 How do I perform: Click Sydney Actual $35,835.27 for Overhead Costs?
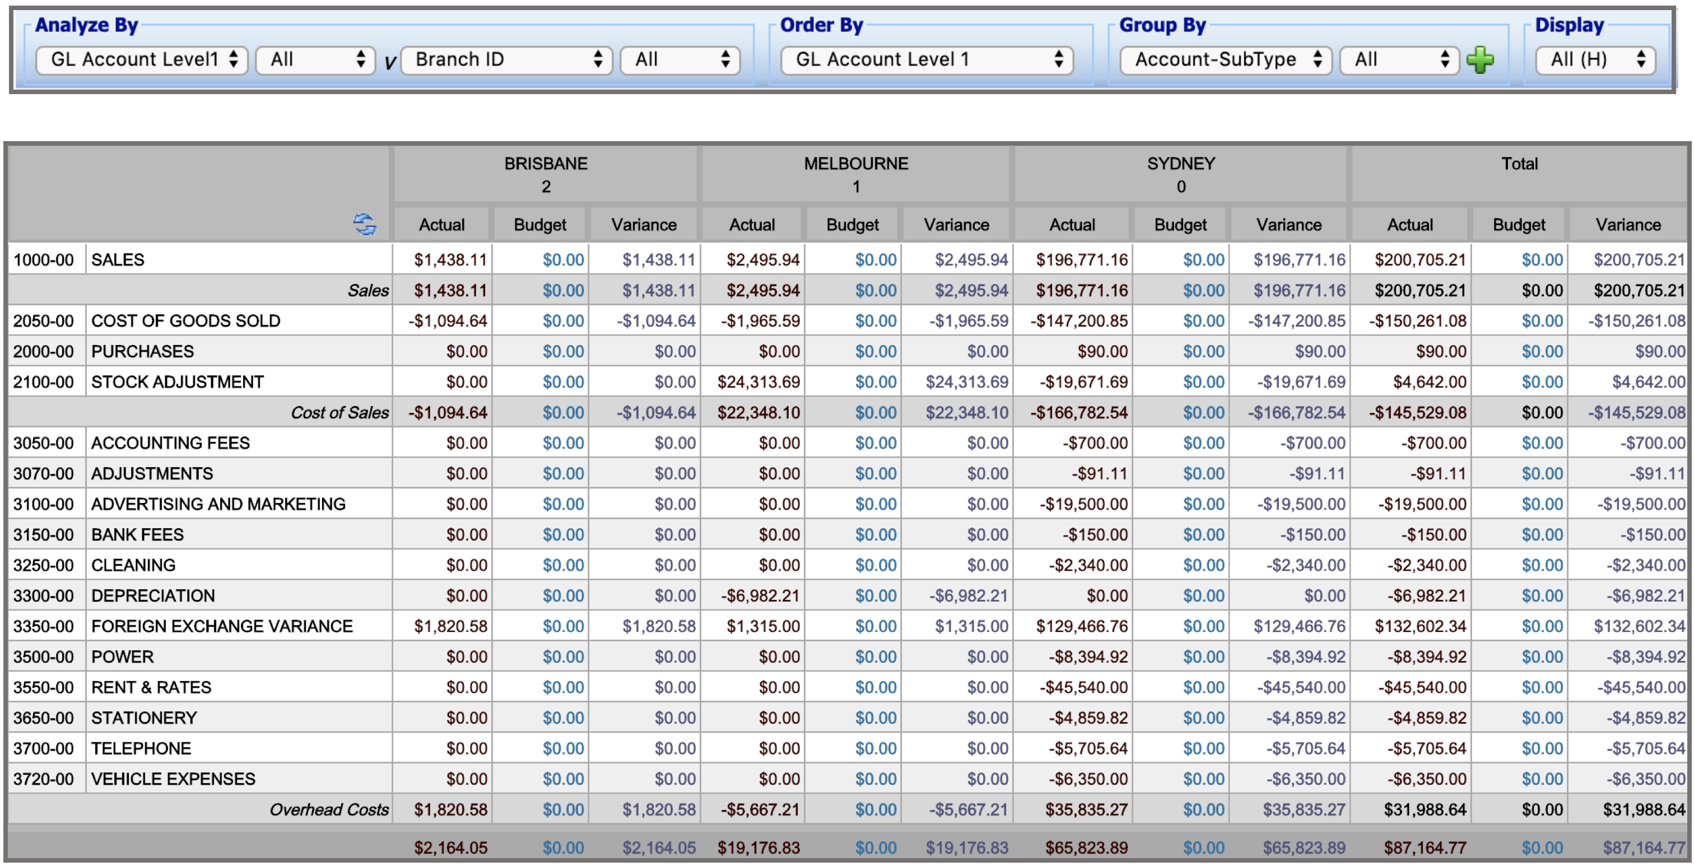click(1086, 809)
